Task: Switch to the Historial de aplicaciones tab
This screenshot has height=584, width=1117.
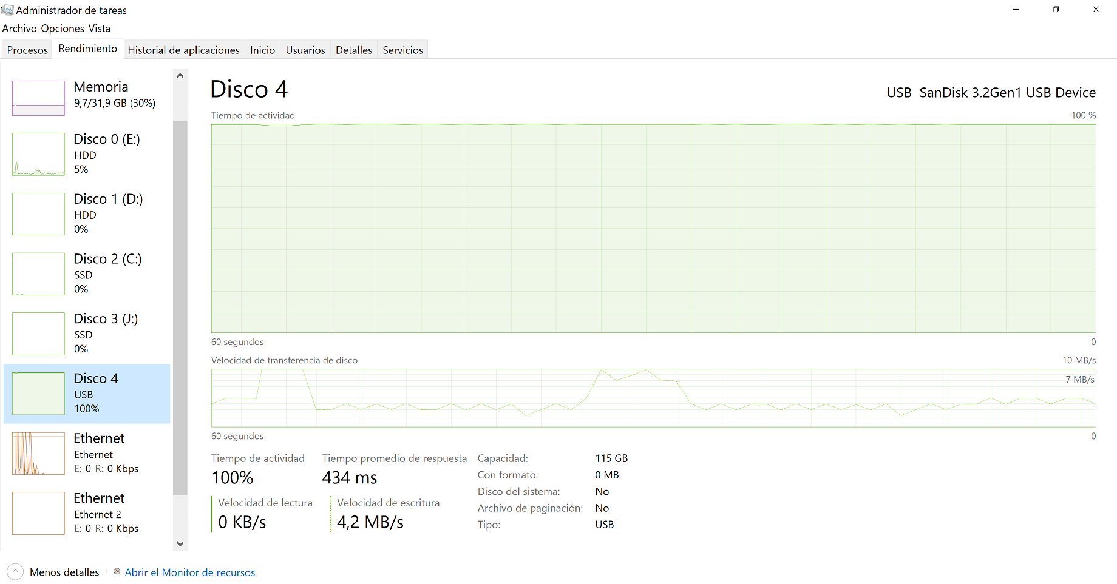Action: pyautogui.click(x=183, y=50)
